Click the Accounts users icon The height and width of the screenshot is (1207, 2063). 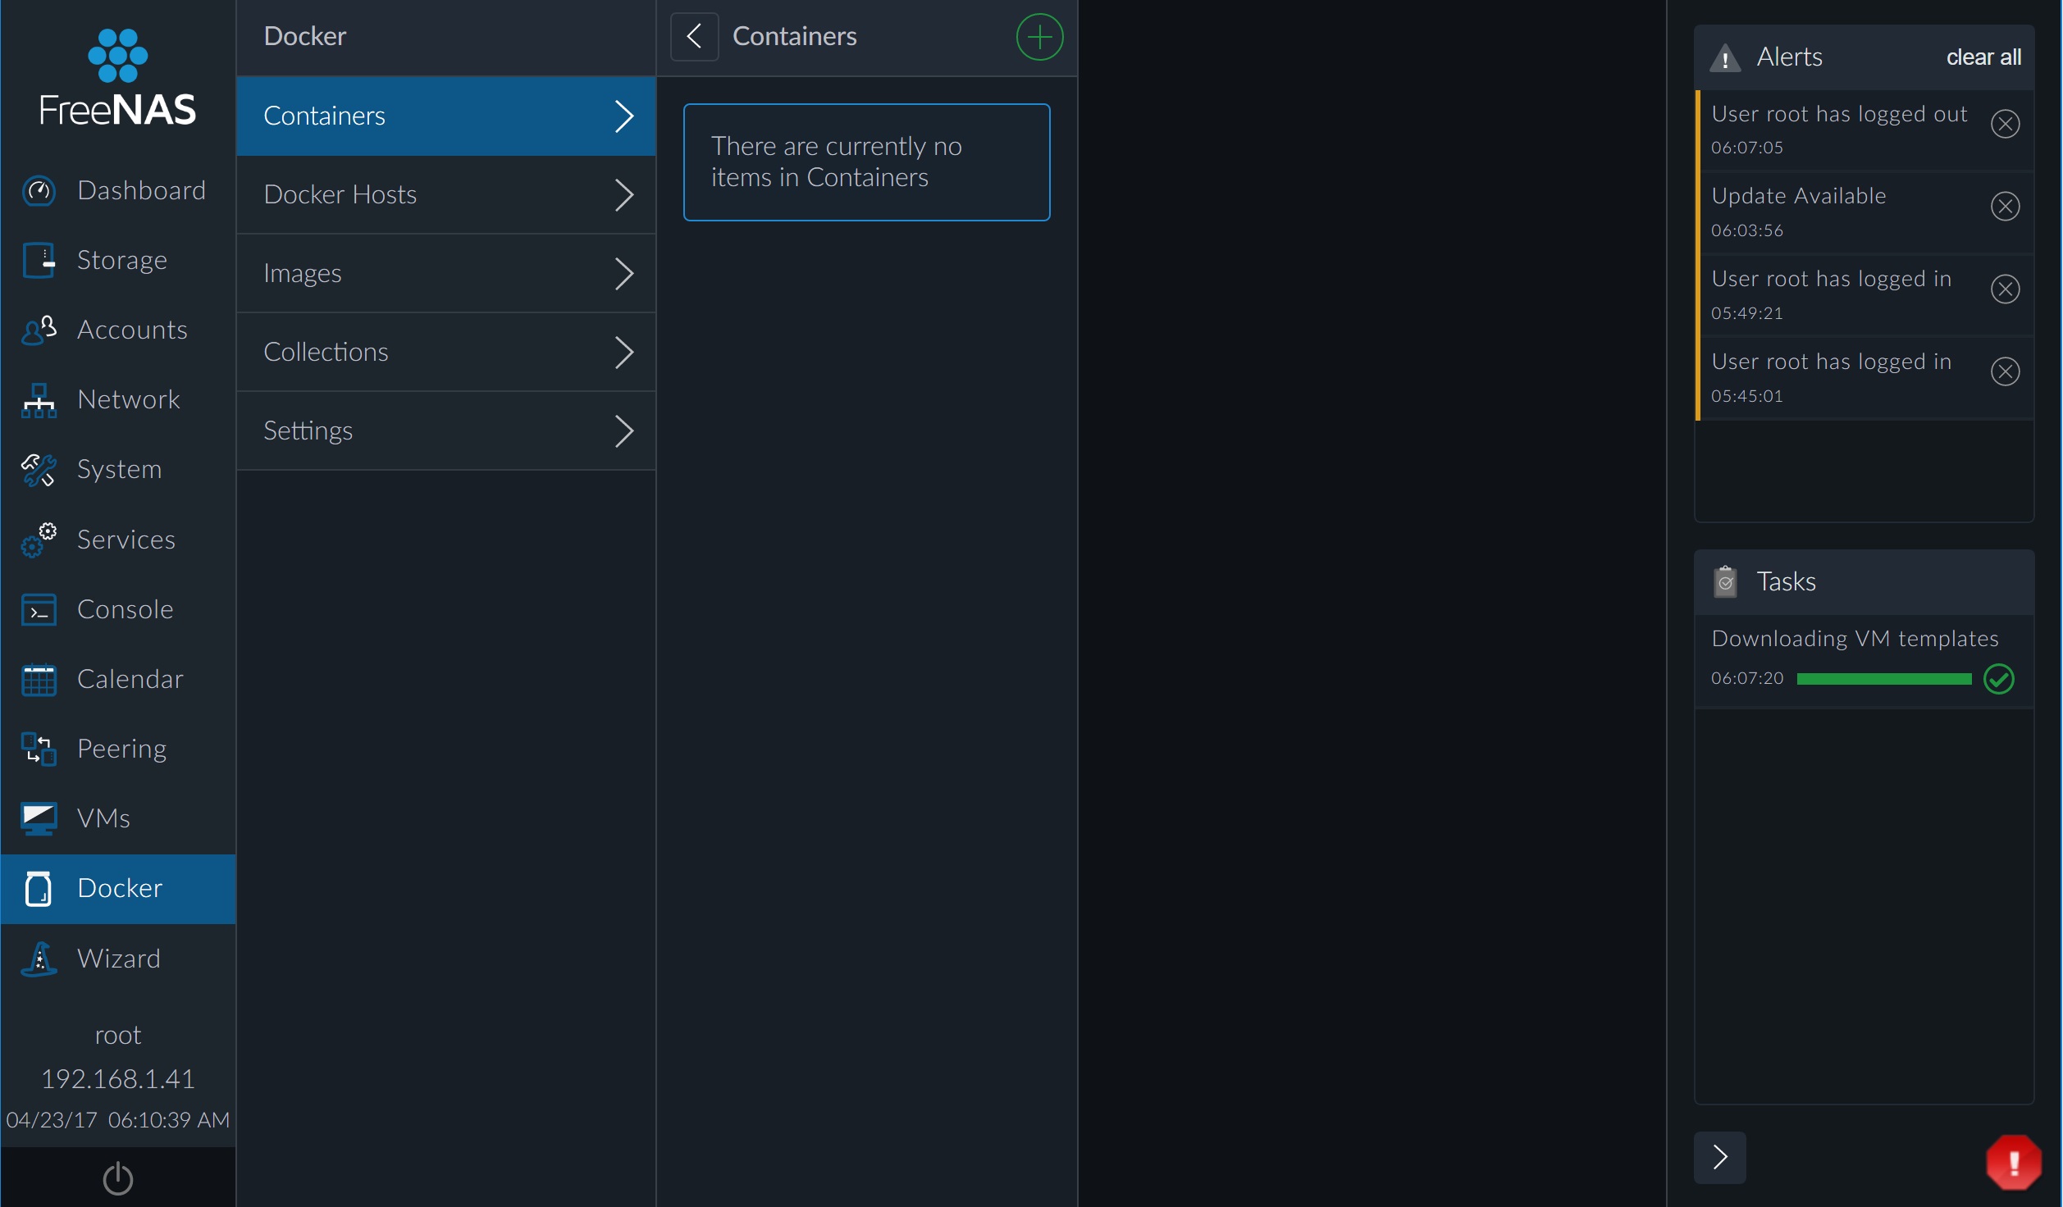tap(39, 330)
